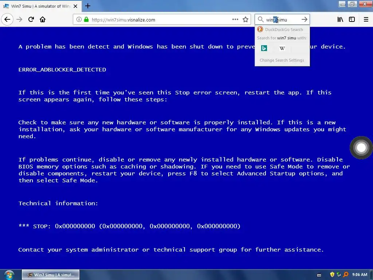The height and width of the screenshot is (280, 373).
Task: Click the magnifier icon in search box
Action: pos(261,20)
